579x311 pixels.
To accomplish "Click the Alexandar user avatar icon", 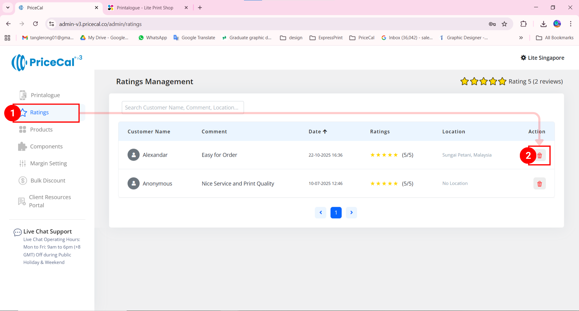I will click(133, 155).
